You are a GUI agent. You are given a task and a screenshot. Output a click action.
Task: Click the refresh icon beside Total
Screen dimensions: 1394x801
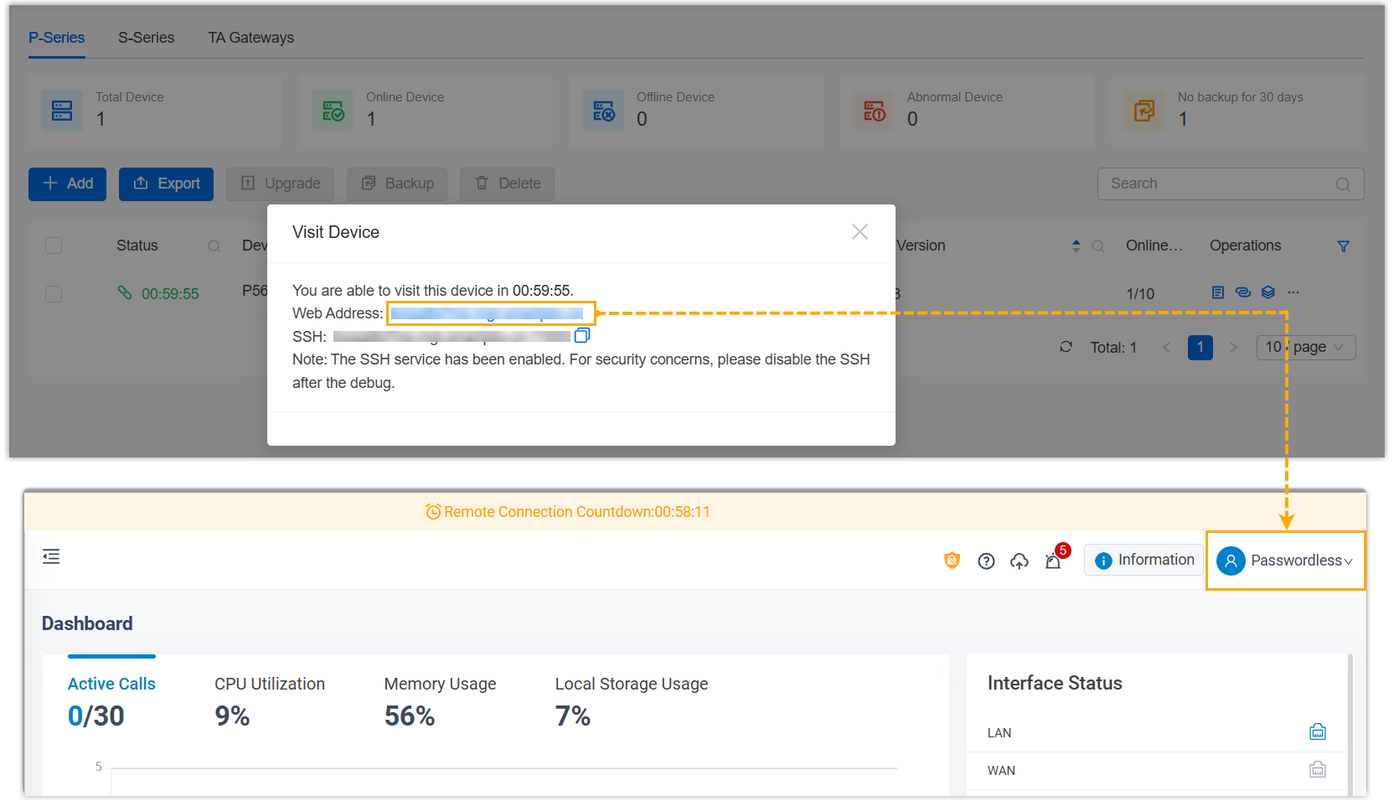pyautogui.click(x=1066, y=347)
